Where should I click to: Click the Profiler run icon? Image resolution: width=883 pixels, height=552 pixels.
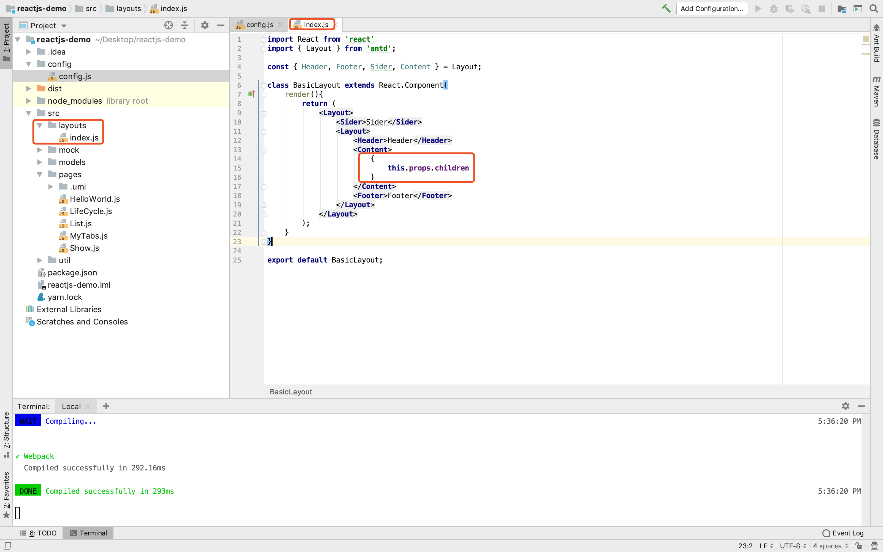806,8
